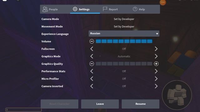The image size is (200, 112).
Task: Tap the round character action button
Action: 177,95
